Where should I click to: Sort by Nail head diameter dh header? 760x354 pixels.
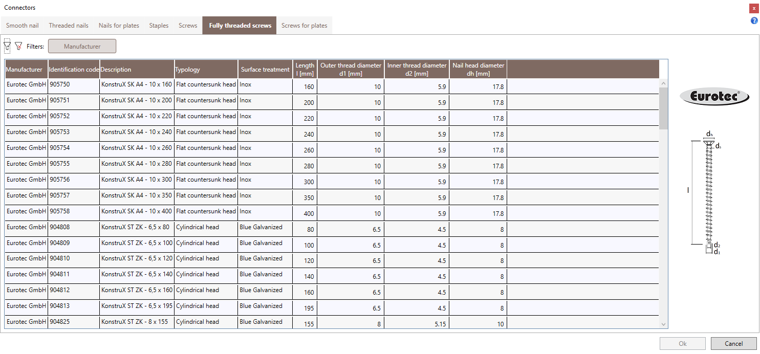pyautogui.click(x=478, y=69)
